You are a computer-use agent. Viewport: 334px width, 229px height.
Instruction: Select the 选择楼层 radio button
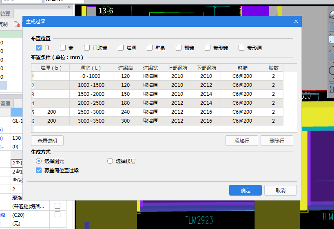(x=110, y=161)
